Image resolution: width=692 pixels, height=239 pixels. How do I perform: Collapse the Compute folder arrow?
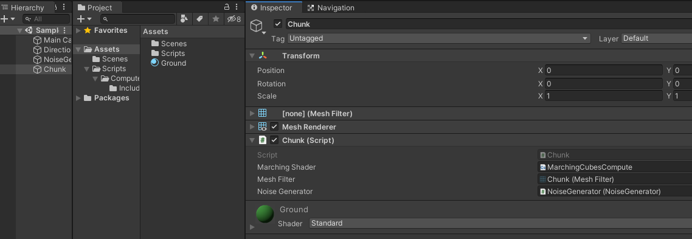pyautogui.click(x=95, y=78)
